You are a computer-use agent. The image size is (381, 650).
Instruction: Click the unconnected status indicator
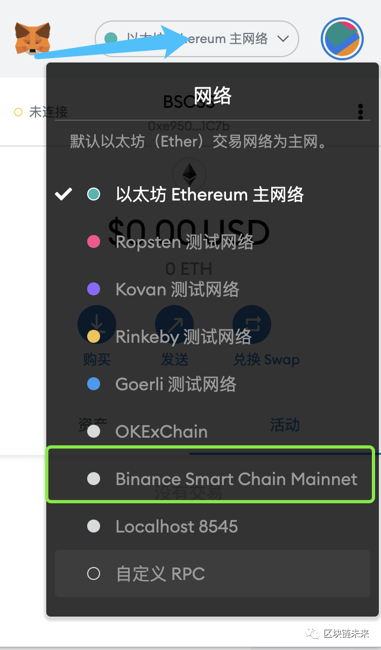[41, 112]
